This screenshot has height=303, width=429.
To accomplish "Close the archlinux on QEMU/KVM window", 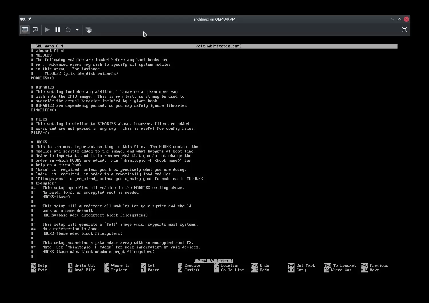I will [406, 19].
